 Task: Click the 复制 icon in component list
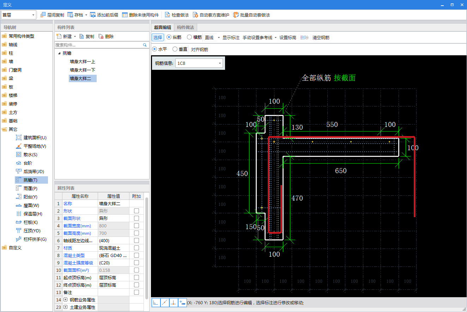pyautogui.click(x=81, y=36)
